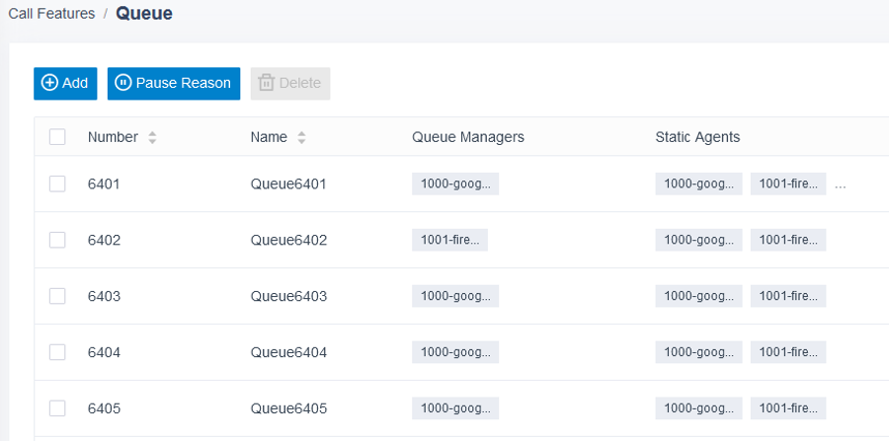Mark the checkbox for queue 6404
Screen dimensions: 889x441
click(57, 352)
